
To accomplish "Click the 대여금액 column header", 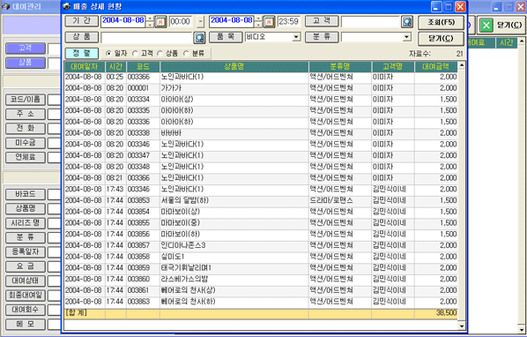I will coord(436,66).
